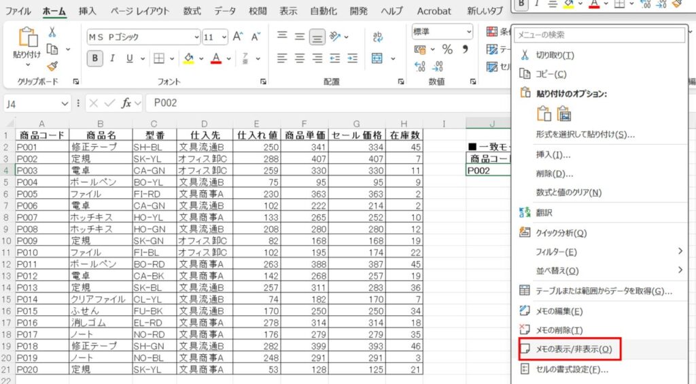This screenshot has height=384, width=696.
Task: Click the align left icon
Action: (x=282, y=58)
